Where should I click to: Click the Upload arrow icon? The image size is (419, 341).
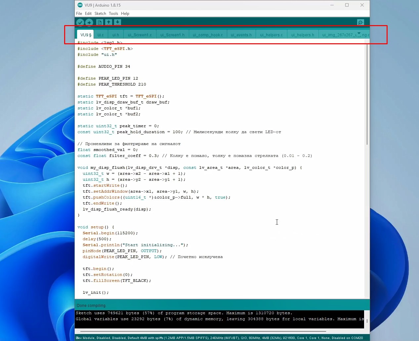[x=89, y=22]
